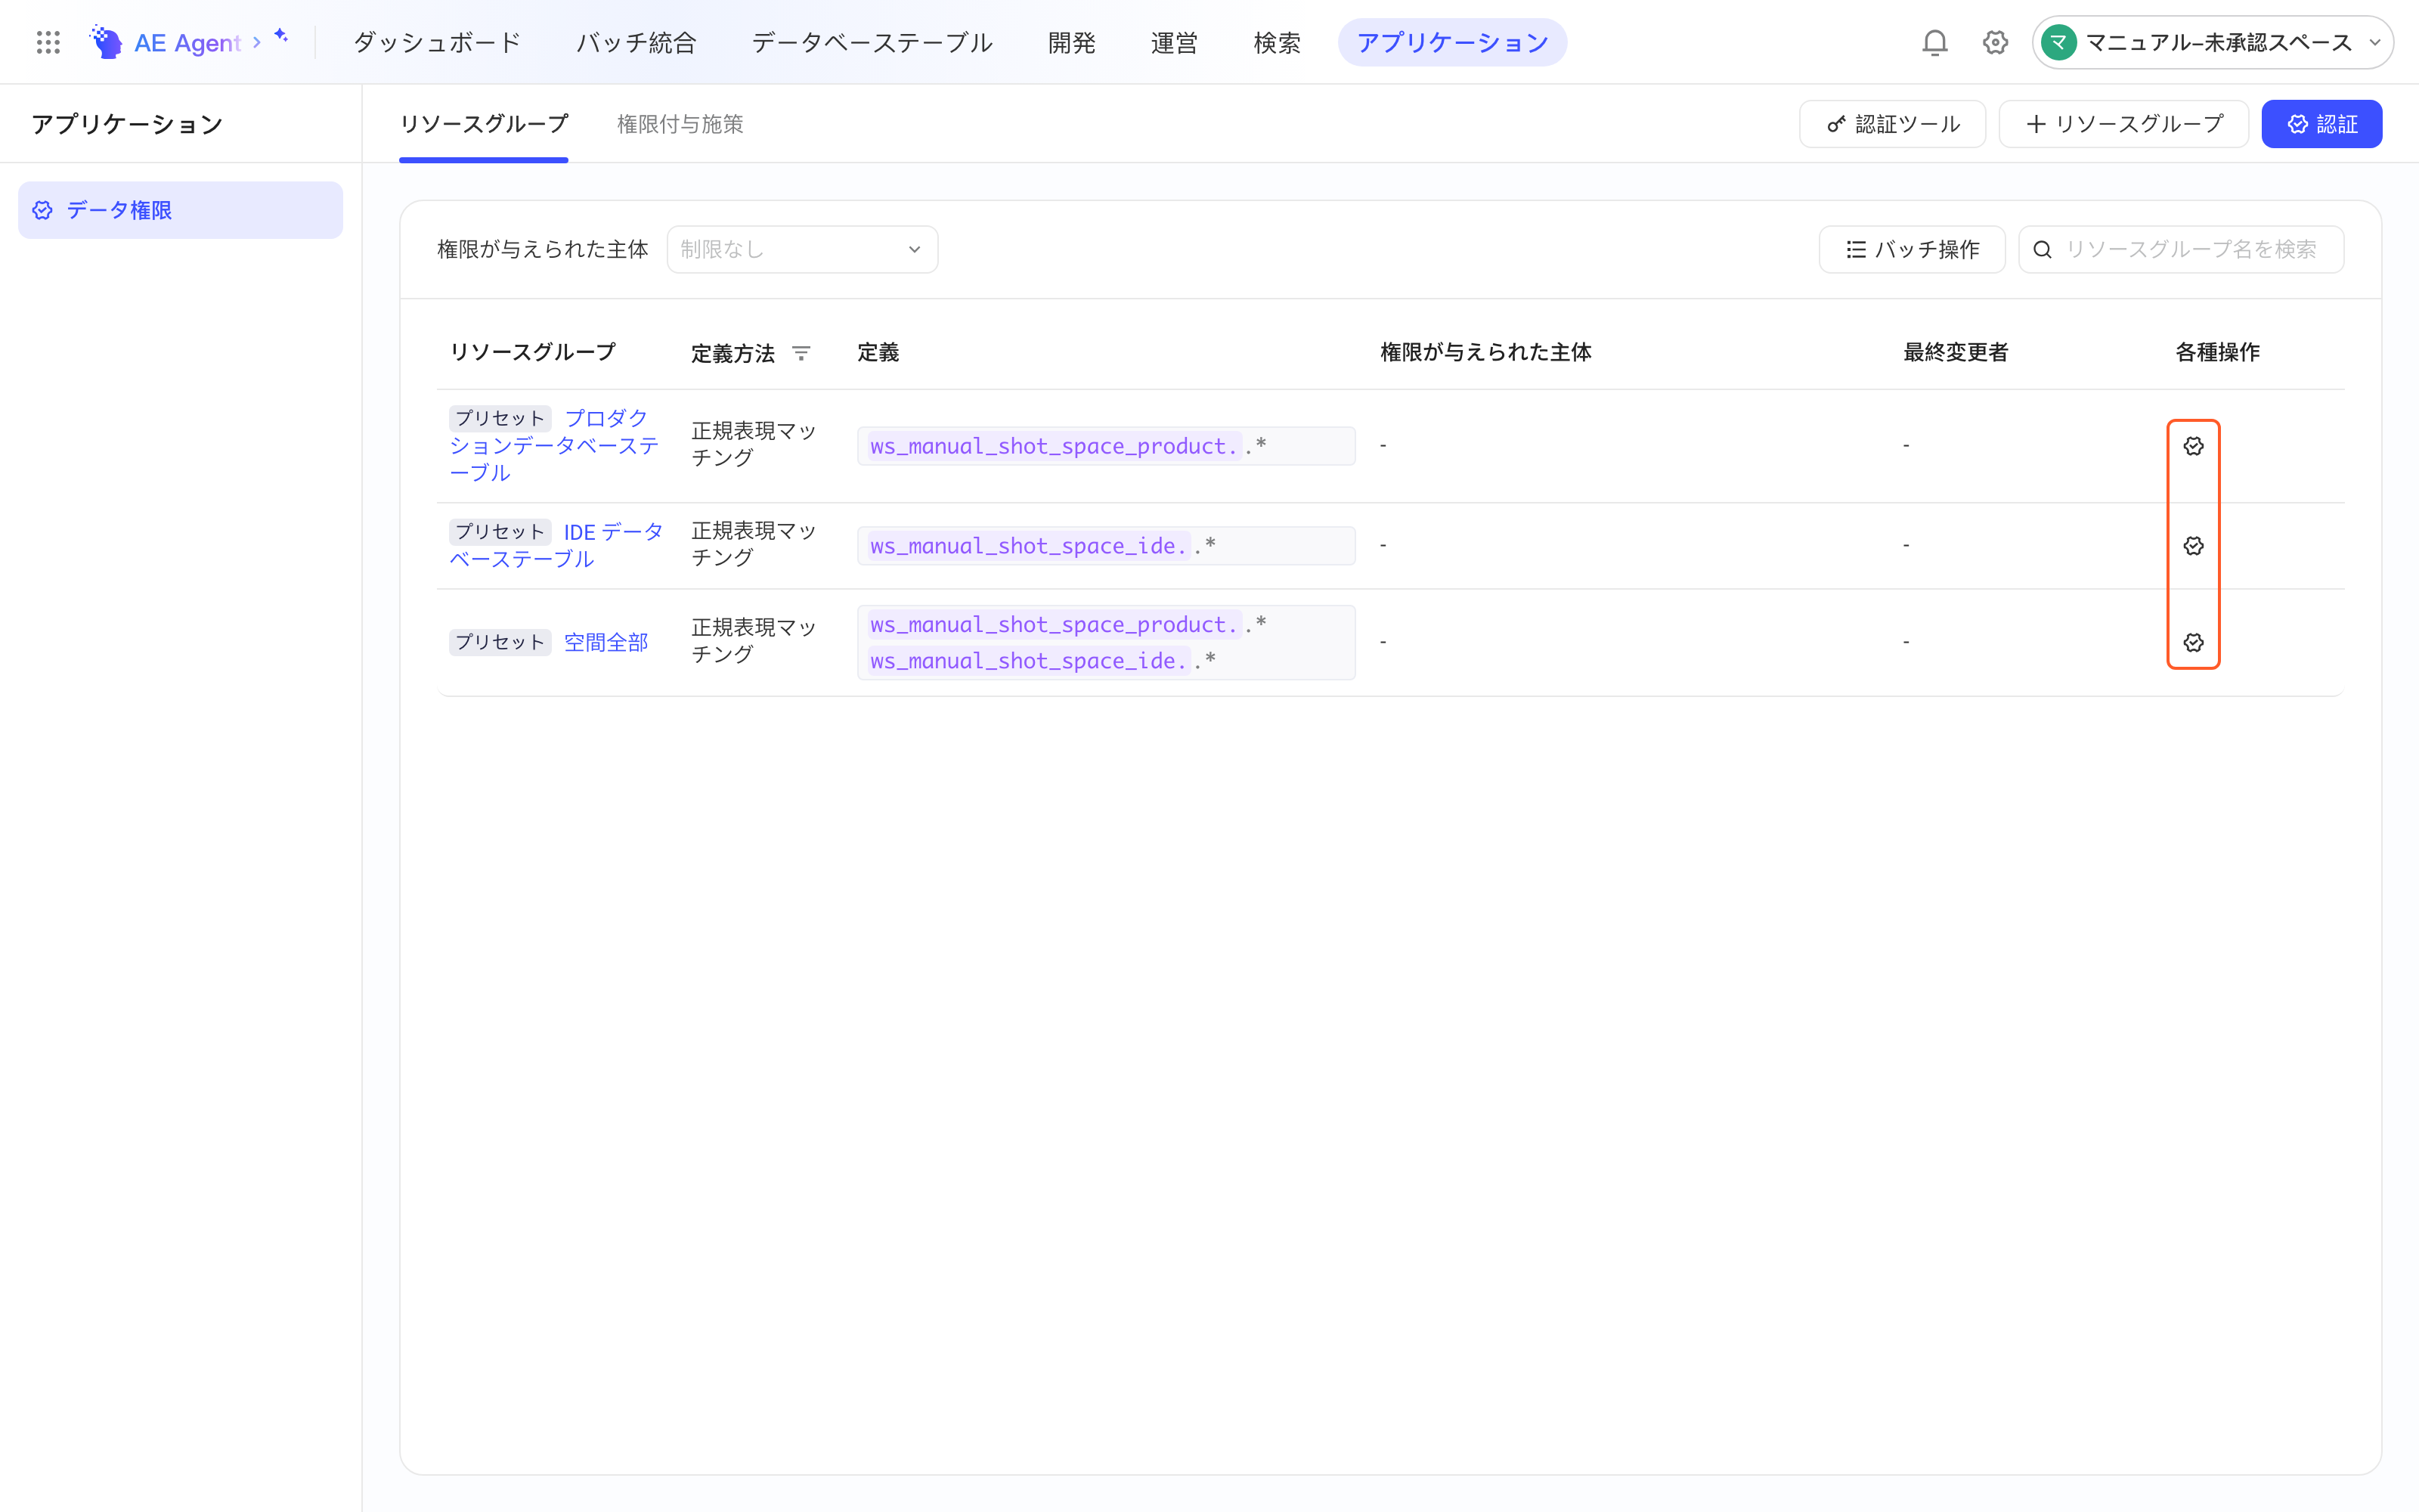The height and width of the screenshot is (1512, 2419).
Task: Open settings gear icon in header
Action: pyautogui.click(x=1995, y=42)
